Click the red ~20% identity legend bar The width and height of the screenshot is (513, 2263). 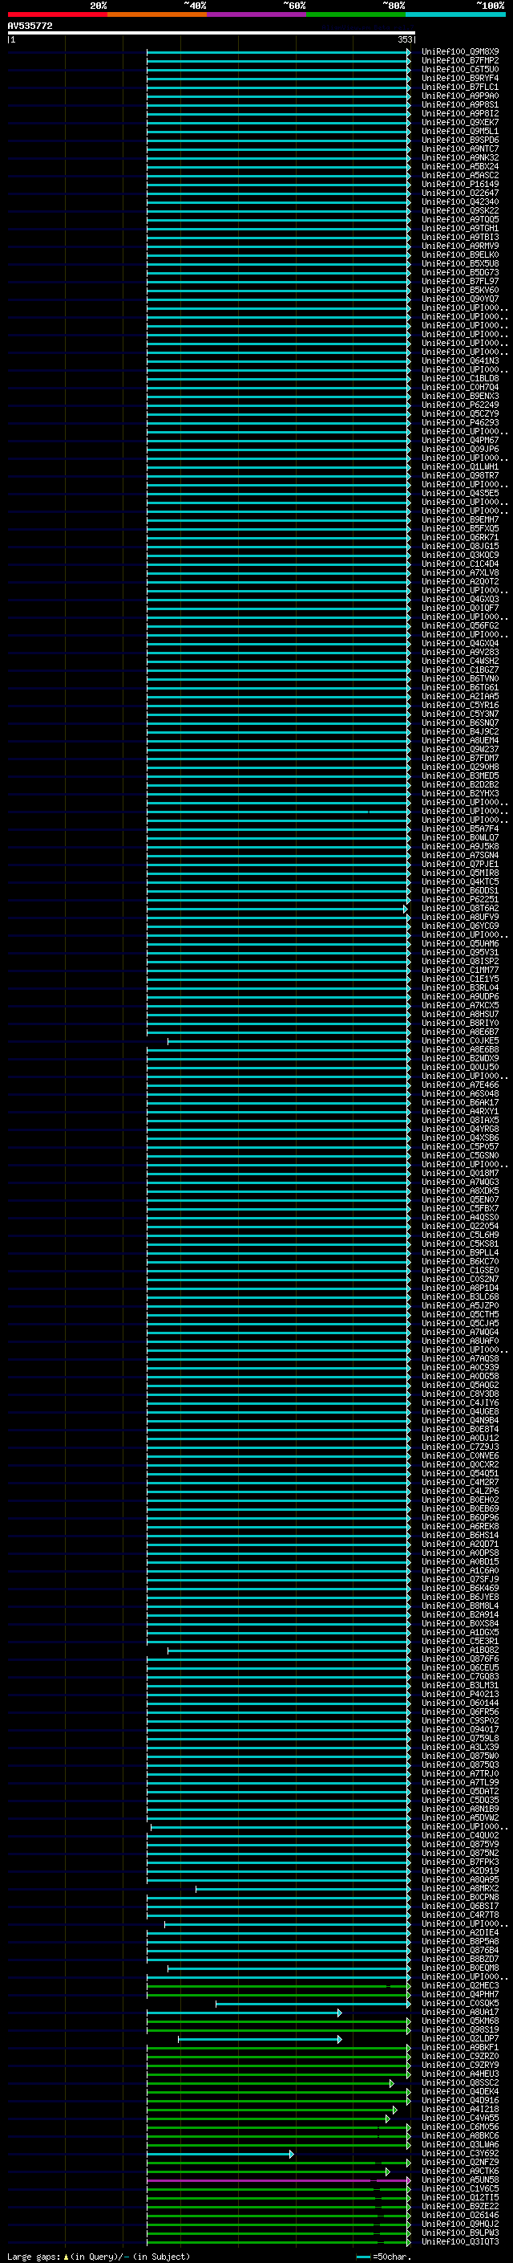point(57,14)
